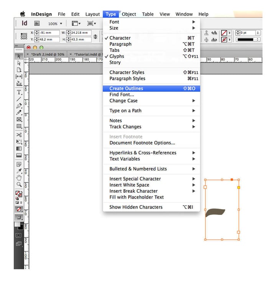Open the Layout menu
This screenshot has width=276, height=283.
click(x=92, y=14)
